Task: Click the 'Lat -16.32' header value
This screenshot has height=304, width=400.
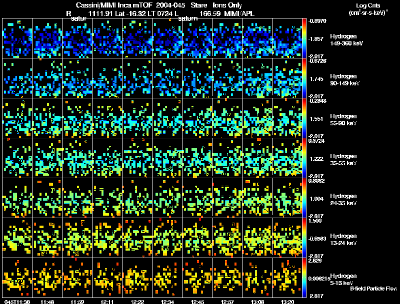Action: 131,13
